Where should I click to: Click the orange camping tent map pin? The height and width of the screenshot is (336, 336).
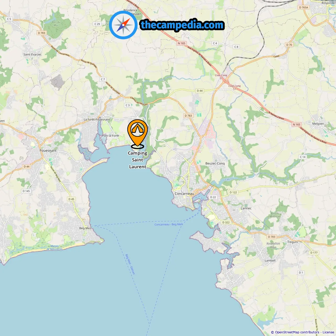[x=138, y=134]
